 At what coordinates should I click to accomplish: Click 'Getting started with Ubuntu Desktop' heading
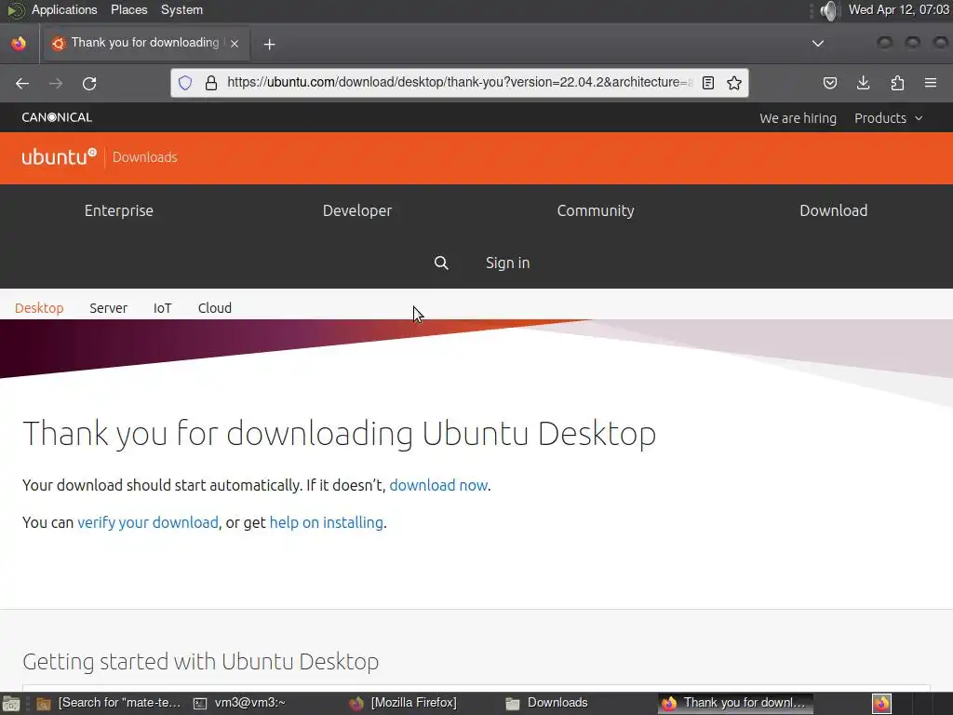click(201, 662)
